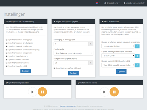Click the percent addon beside Korting field

pos(91,44)
